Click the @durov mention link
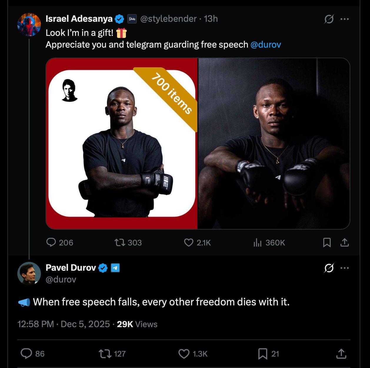The width and height of the screenshot is (370, 368). [x=266, y=45]
